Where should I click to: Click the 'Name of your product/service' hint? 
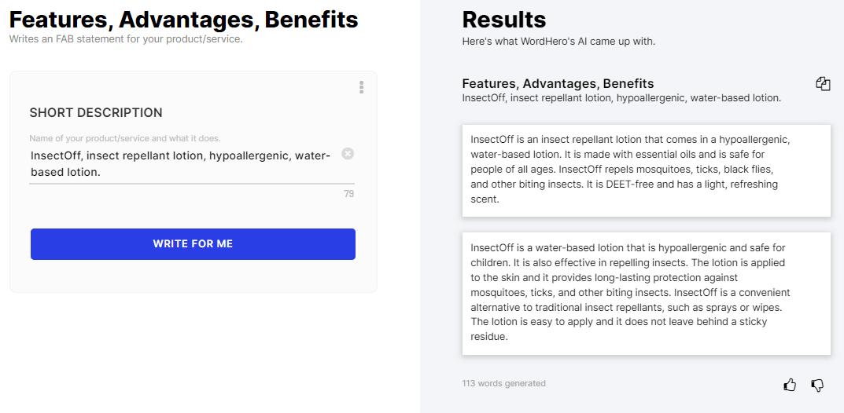[125, 138]
